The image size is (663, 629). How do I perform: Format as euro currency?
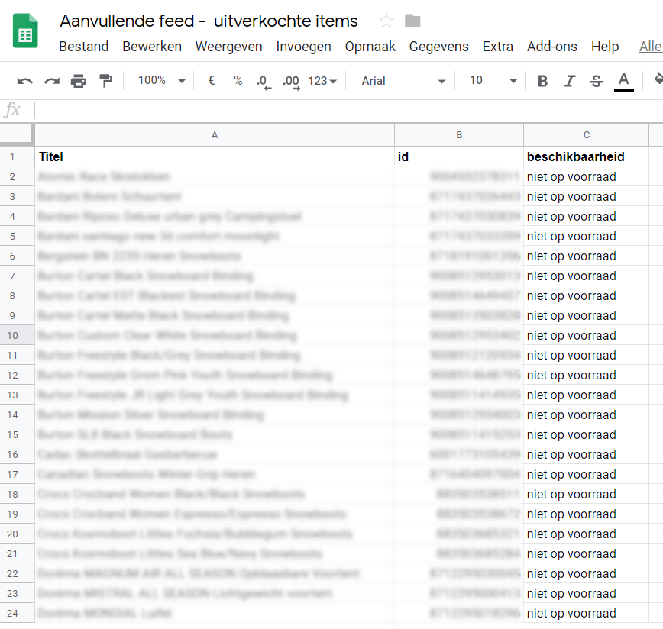coord(212,80)
